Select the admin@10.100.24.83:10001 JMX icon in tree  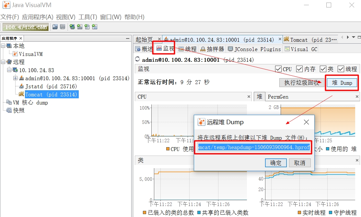(21, 78)
